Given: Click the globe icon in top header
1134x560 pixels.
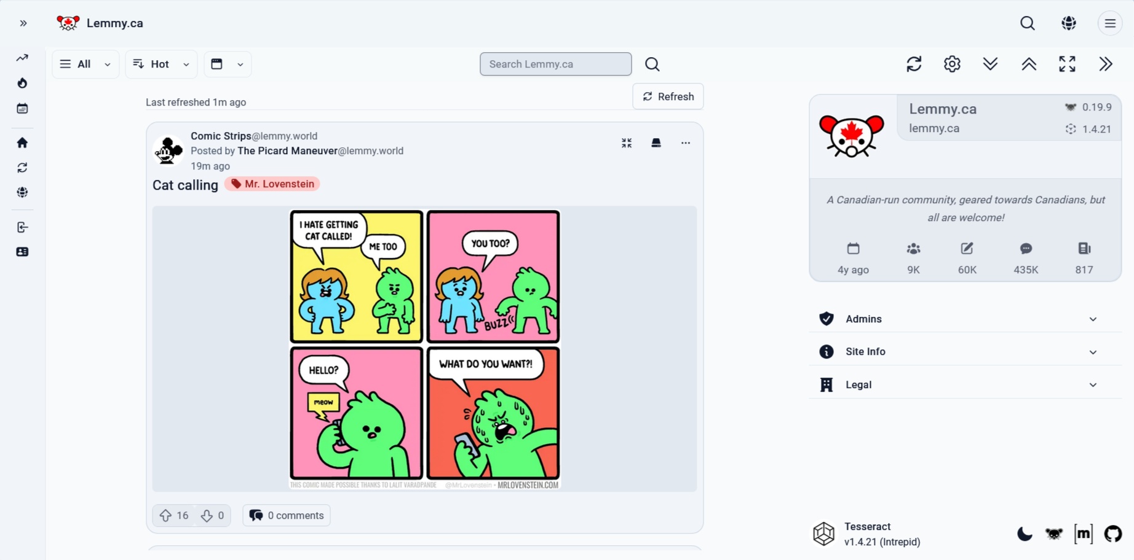Looking at the screenshot, I should click(x=1069, y=23).
